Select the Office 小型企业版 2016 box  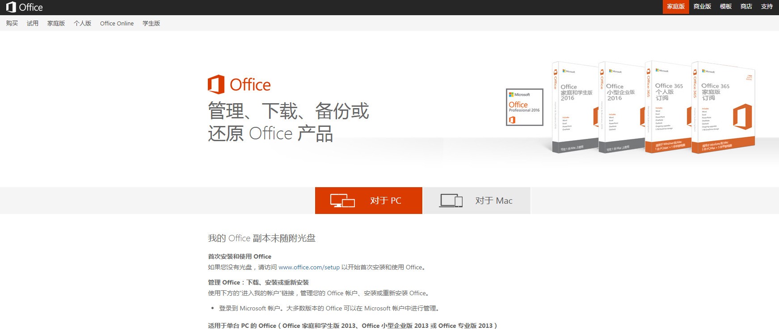622,108
